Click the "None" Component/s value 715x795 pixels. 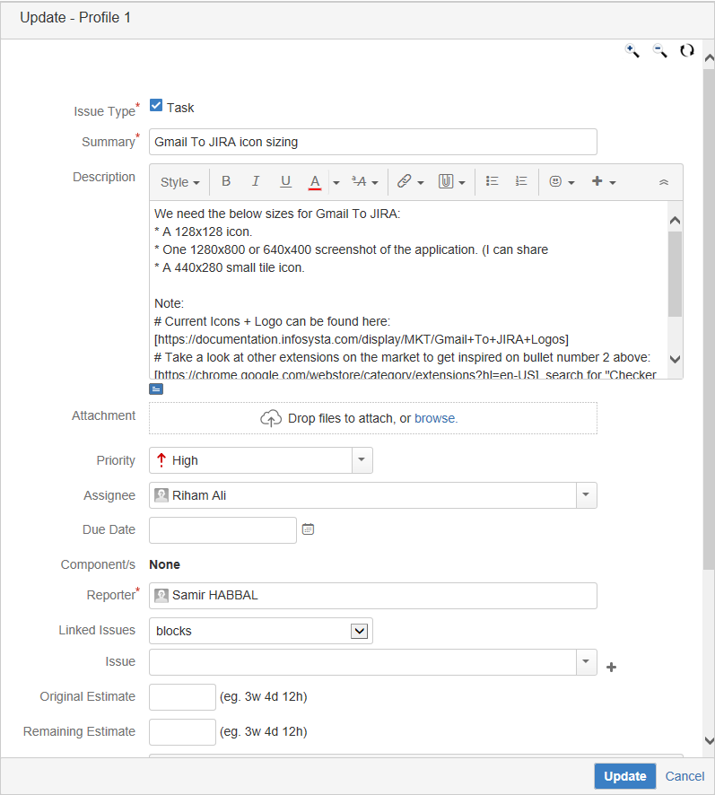pyautogui.click(x=164, y=564)
